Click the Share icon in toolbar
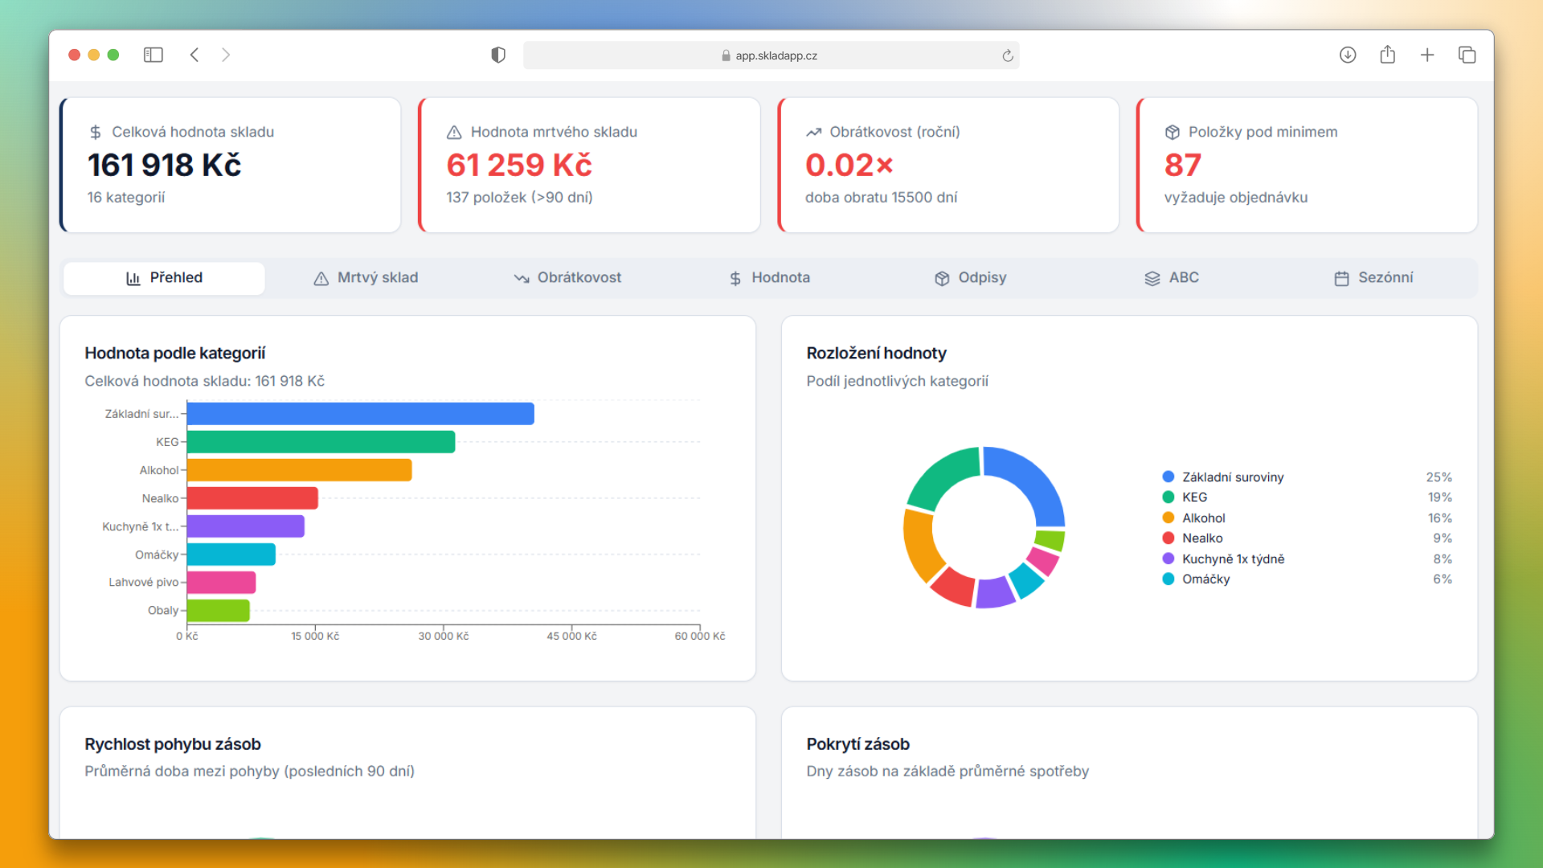 coord(1387,55)
